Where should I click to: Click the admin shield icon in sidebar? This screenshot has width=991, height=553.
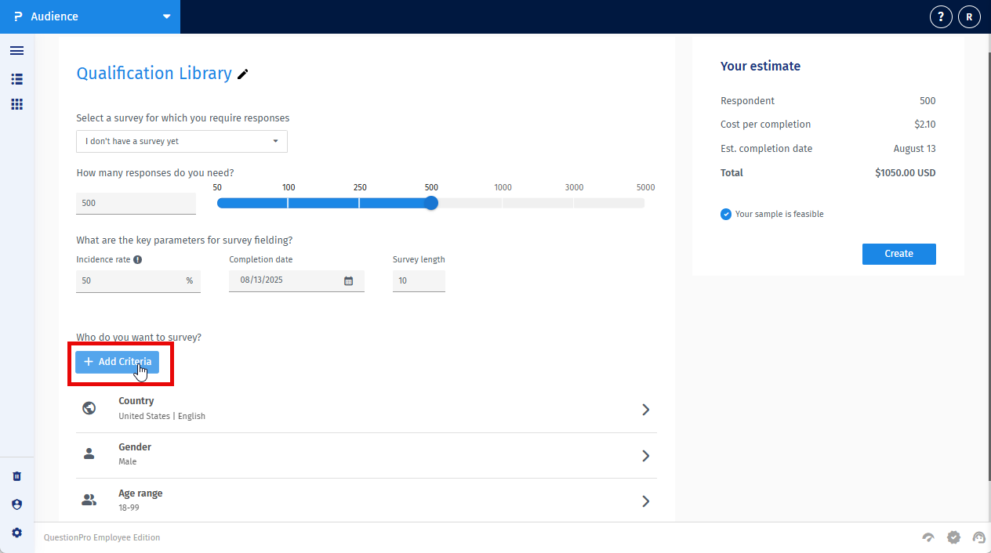[16, 504]
